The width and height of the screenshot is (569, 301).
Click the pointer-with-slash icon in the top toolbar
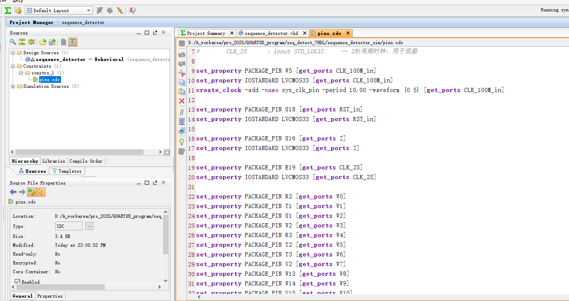[120, 11]
